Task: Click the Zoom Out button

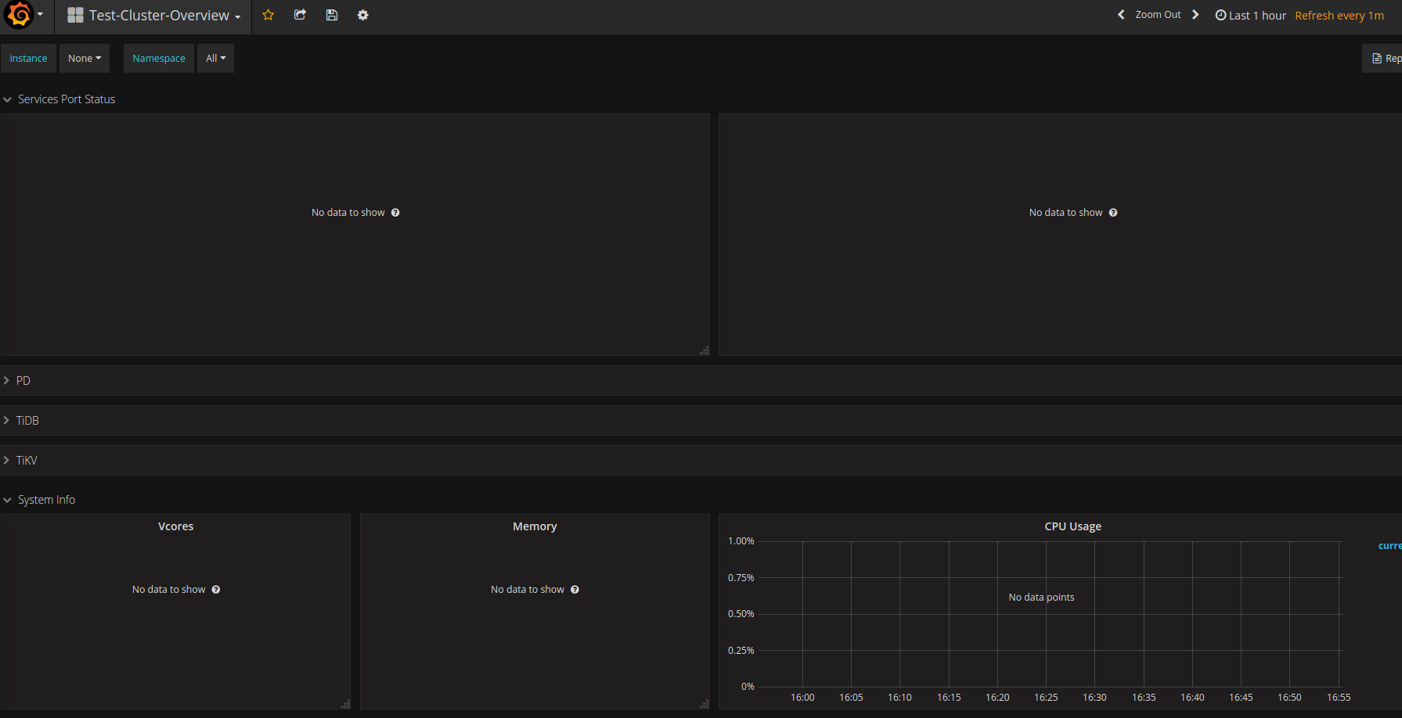Action: (1158, 14)
